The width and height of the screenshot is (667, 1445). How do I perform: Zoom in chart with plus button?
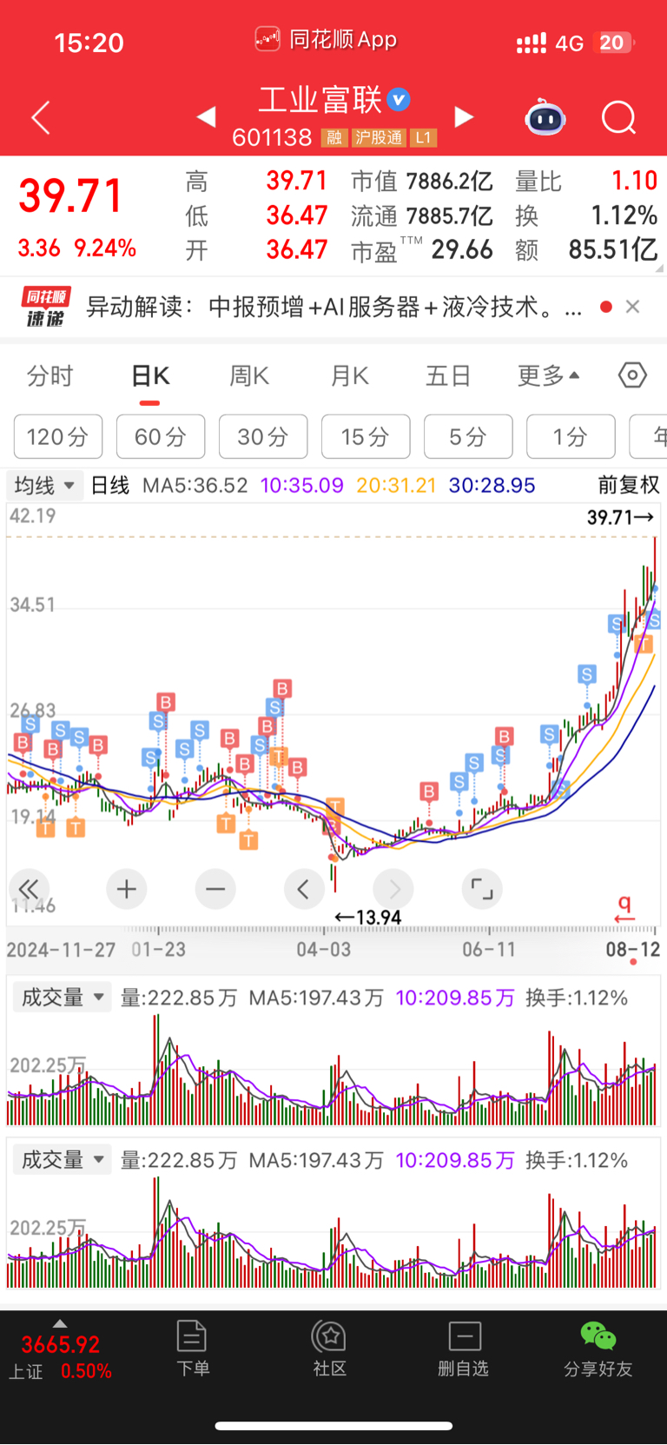[x=127, y=889]
